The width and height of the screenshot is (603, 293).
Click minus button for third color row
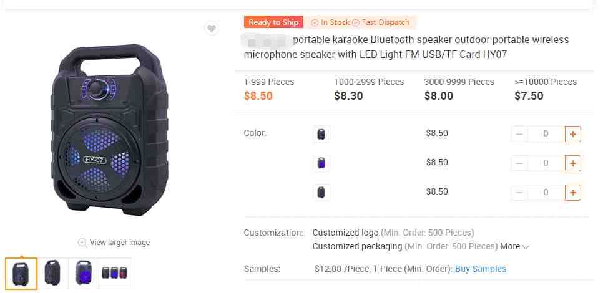pos(519,192)
